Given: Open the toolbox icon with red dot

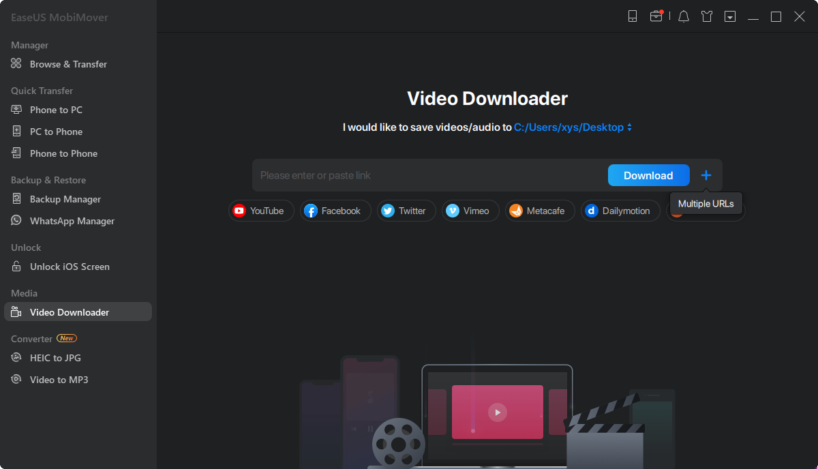Looking at the screenshot, I should [x=656, y=16].
